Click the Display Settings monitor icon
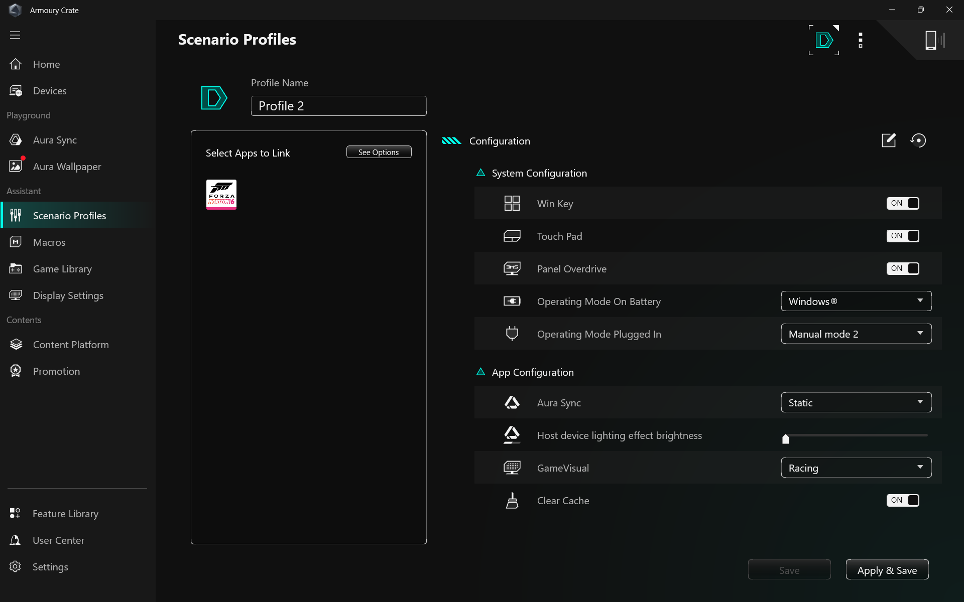The width and height of the screenshot is (964, 602). (x=16, y=295)
